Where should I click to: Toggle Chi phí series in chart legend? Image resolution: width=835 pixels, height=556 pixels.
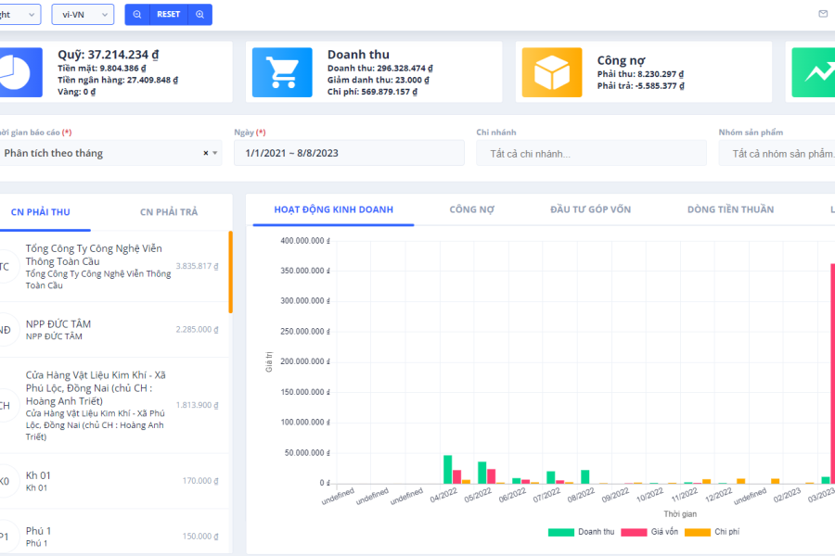pos(713,532)
